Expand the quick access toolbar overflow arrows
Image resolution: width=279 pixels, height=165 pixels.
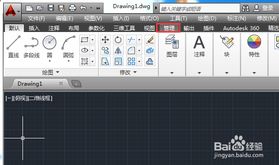pos(98,8)
